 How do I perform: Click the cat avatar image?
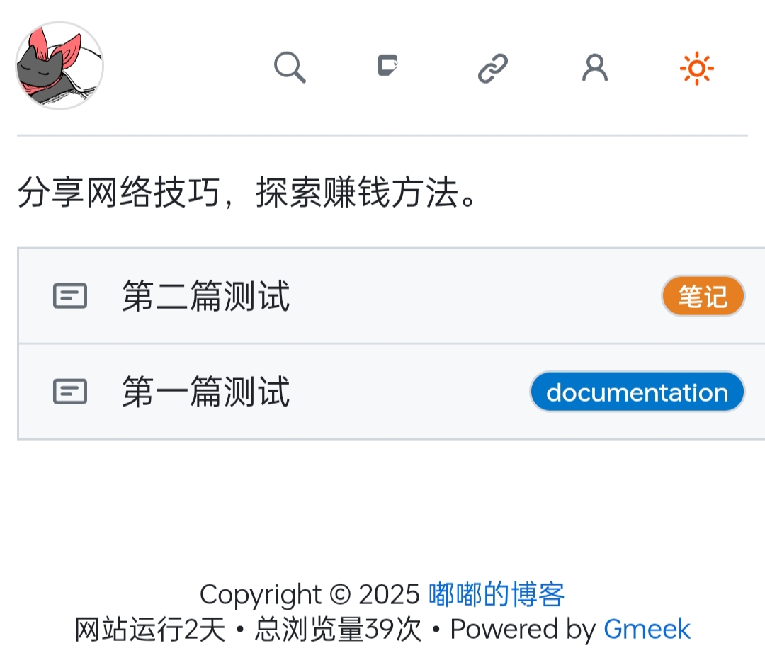pos(59,65)
